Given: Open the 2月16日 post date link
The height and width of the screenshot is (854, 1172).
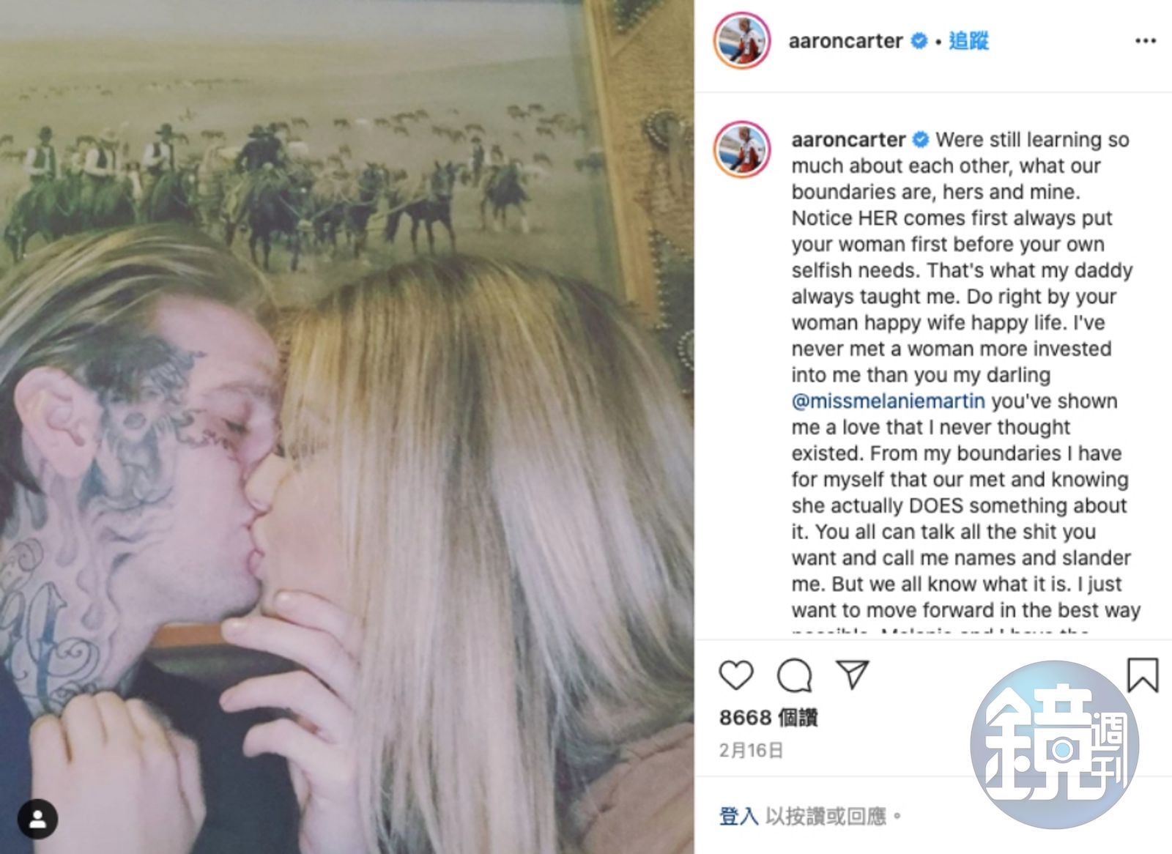Looking at the screenshot, I should click(751, 750).
